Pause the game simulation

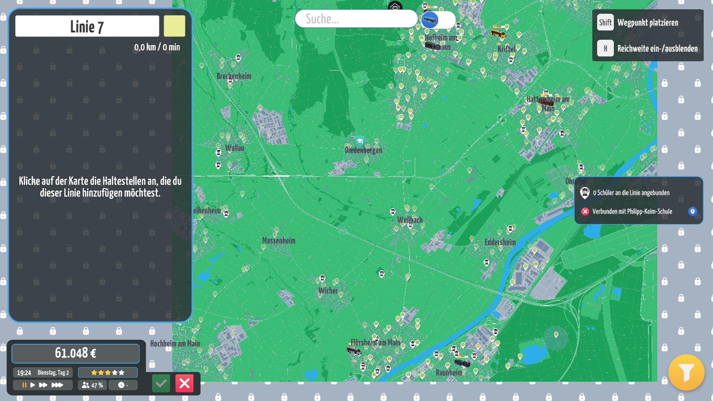24,385
